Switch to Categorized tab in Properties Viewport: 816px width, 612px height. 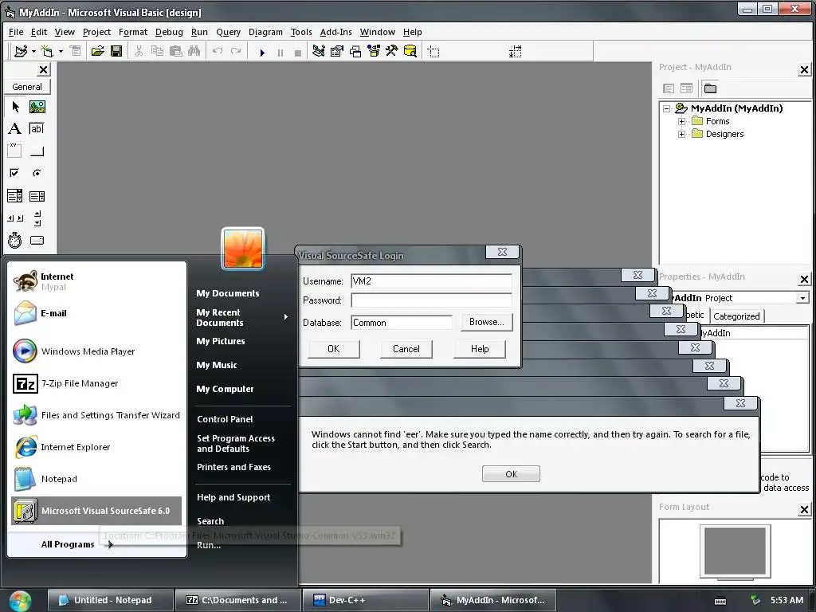tap(736, 316)
